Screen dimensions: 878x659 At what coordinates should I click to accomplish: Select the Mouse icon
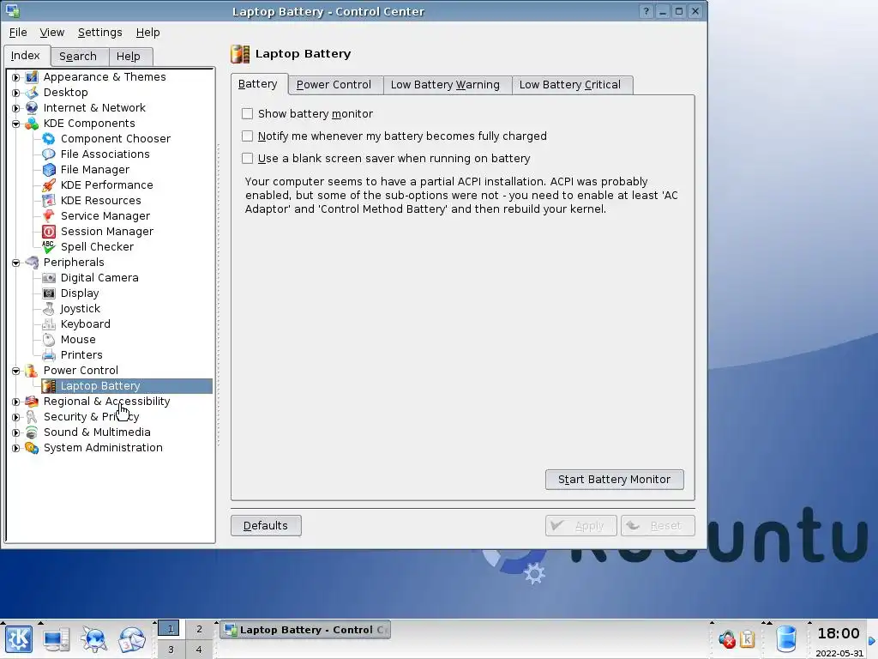point(49,340)
